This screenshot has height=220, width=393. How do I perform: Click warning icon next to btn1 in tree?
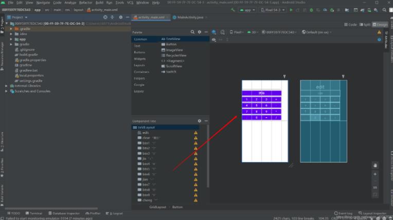195,143
